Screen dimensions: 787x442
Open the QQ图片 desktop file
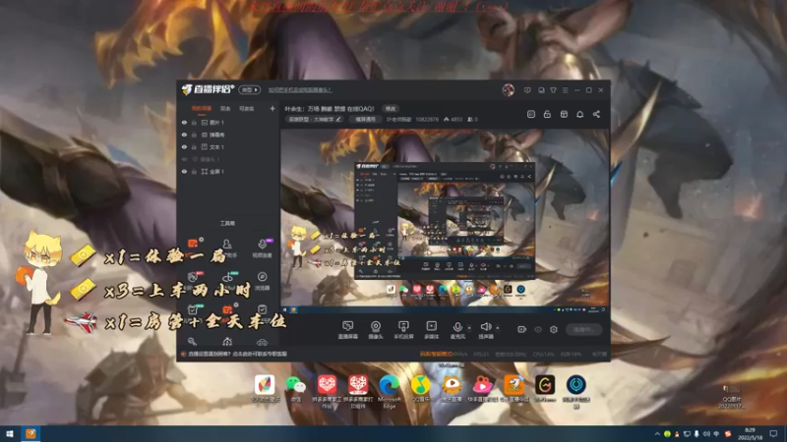(x=731, y=397)
